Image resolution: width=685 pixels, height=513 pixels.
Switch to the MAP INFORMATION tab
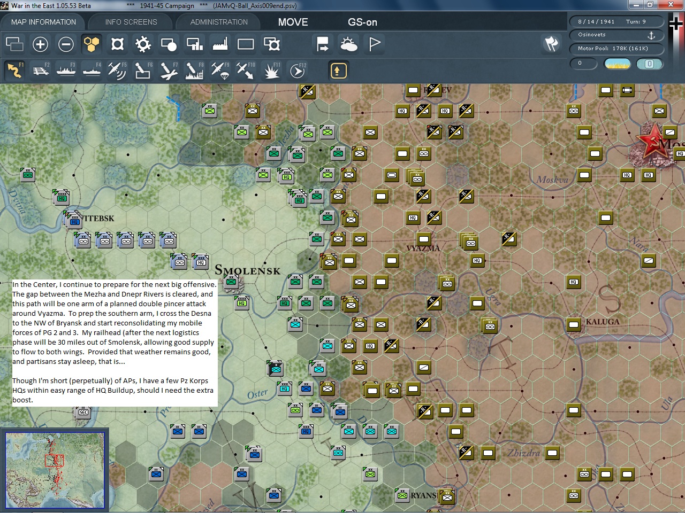(43, 22)
